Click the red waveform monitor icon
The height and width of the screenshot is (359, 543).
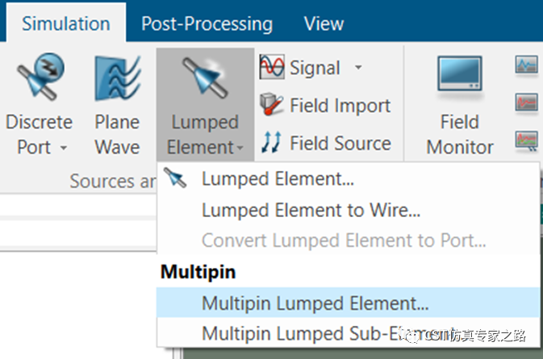526,102
